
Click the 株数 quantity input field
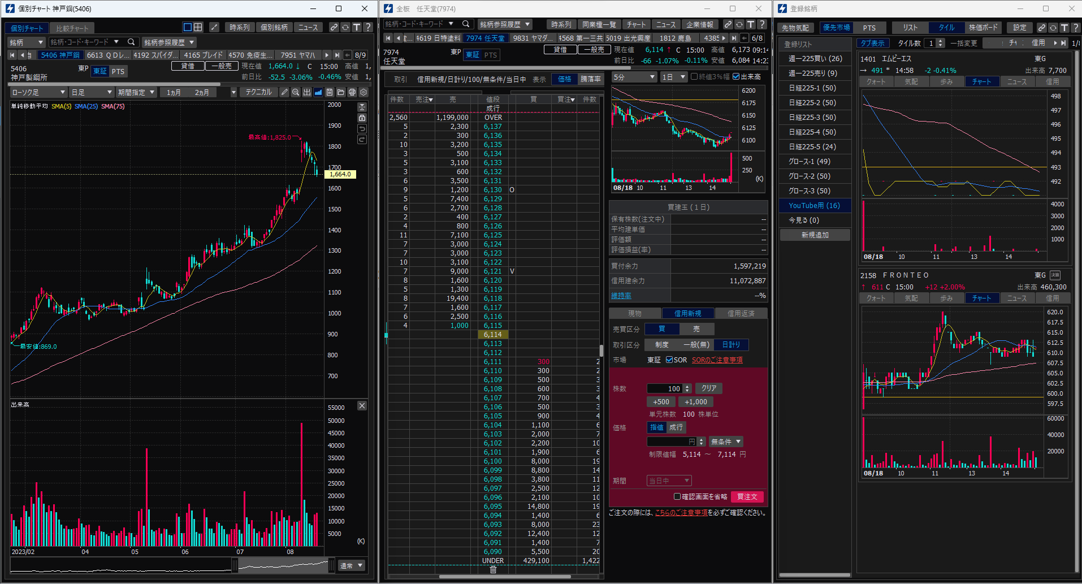[666, 388]
